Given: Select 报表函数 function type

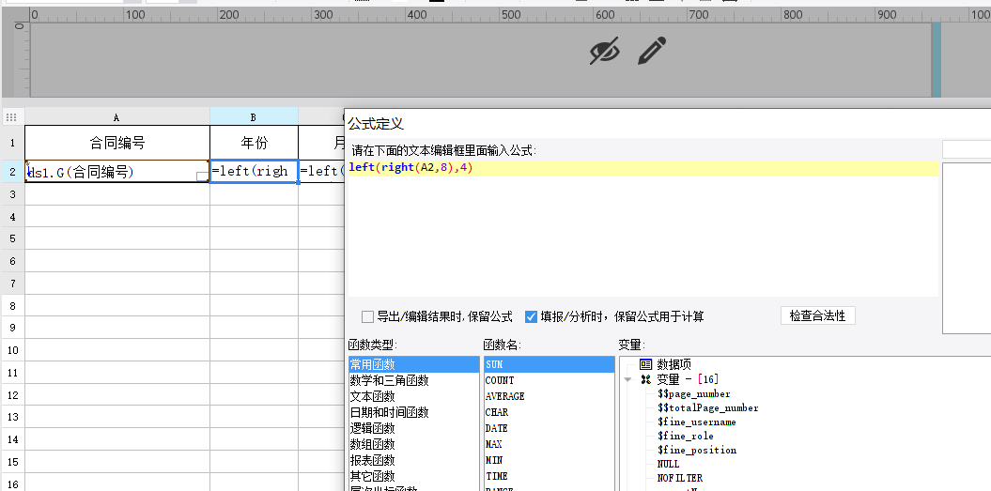Looking at the screenshot, I should coord(414,460).
